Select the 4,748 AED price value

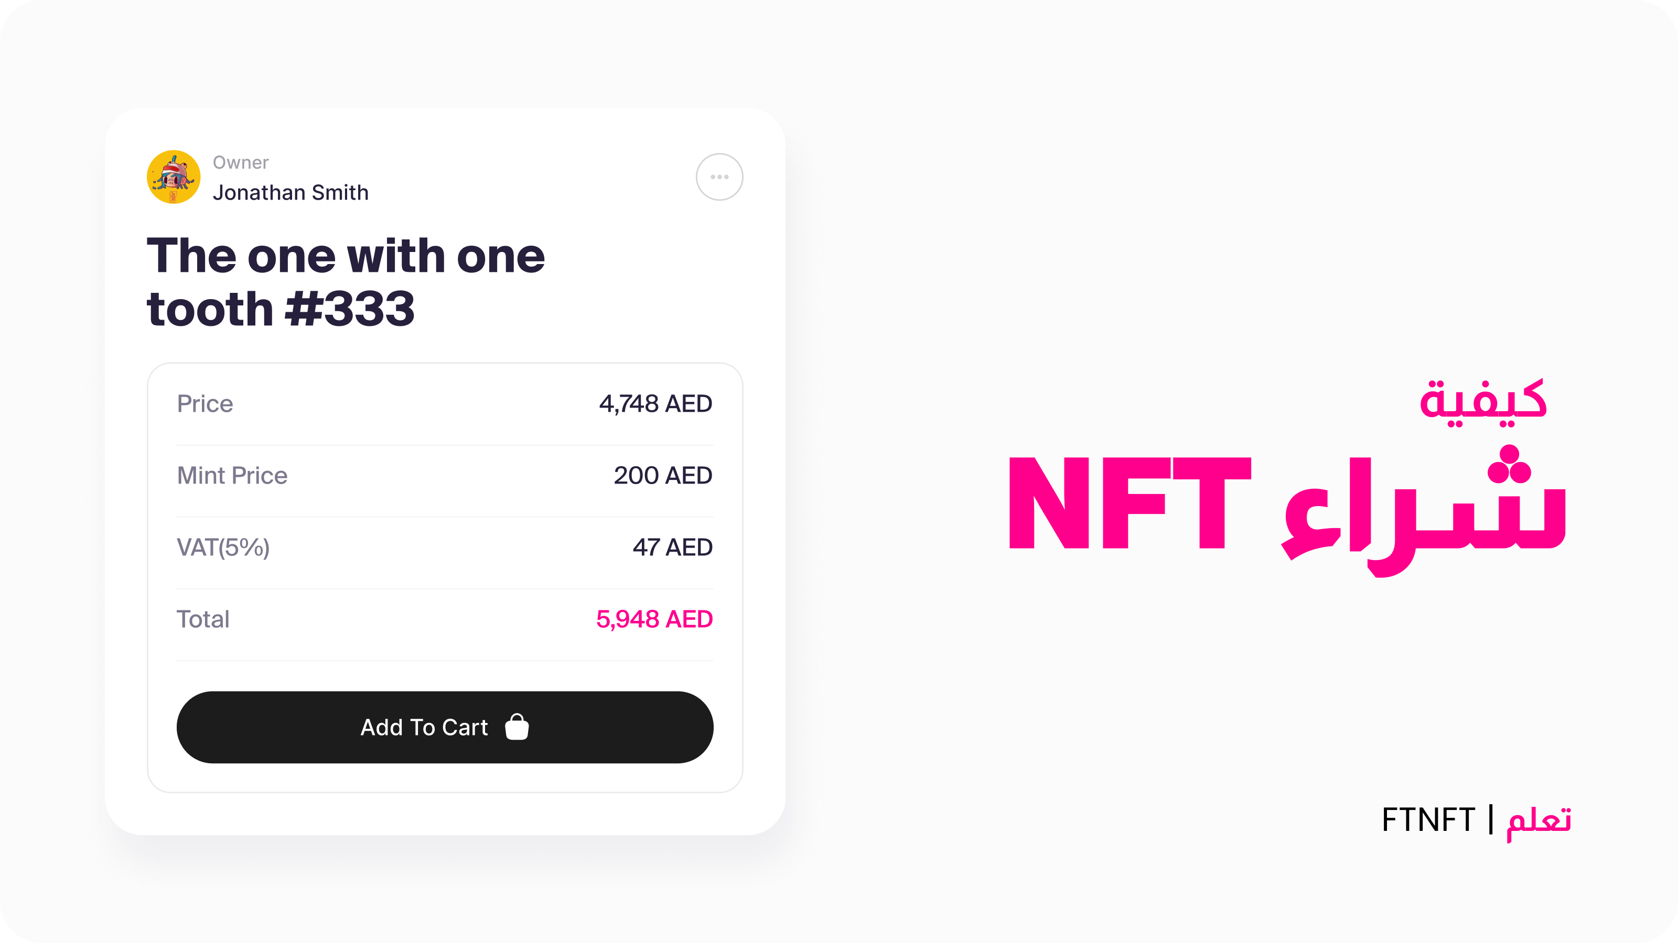coord(655,404)
